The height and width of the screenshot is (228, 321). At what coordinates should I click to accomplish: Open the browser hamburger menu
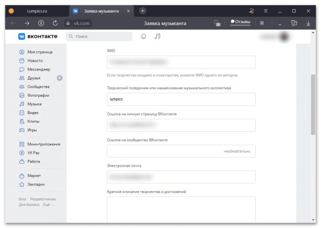(266, 11)
